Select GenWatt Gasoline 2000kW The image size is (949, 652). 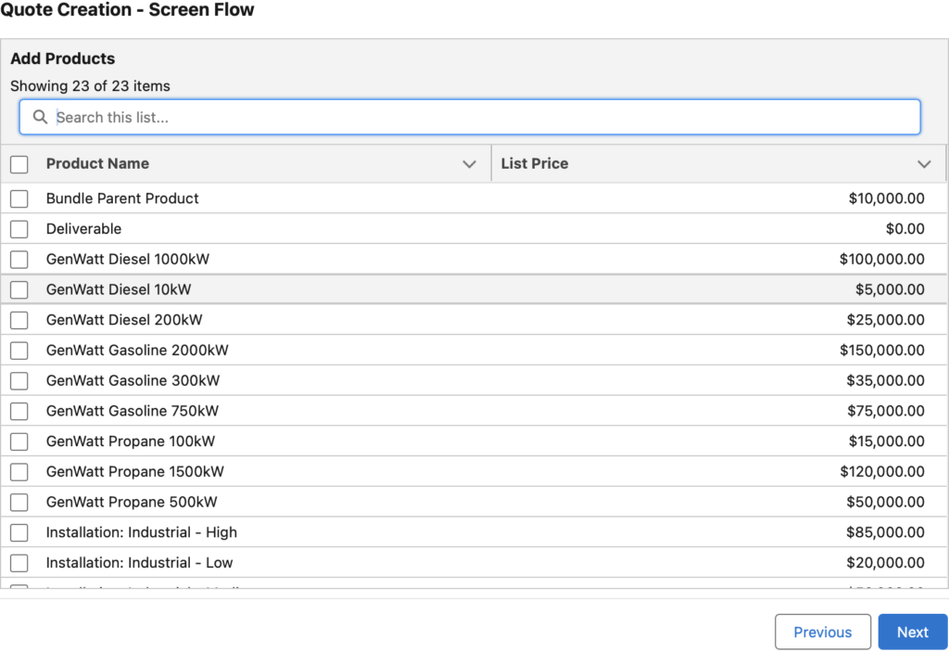(x=19, y=350)
